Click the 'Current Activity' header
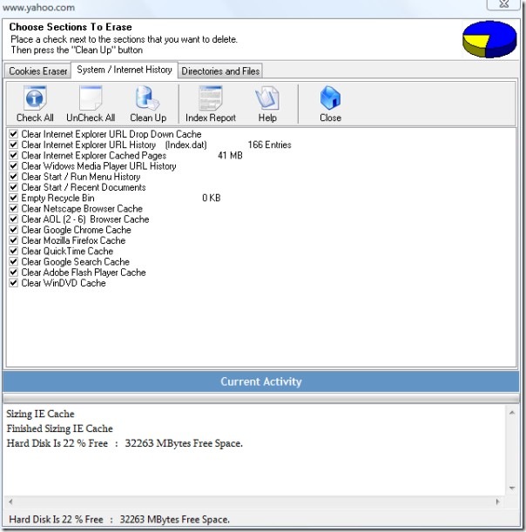The height and width of the screenshot is (532, 526). 261,381
